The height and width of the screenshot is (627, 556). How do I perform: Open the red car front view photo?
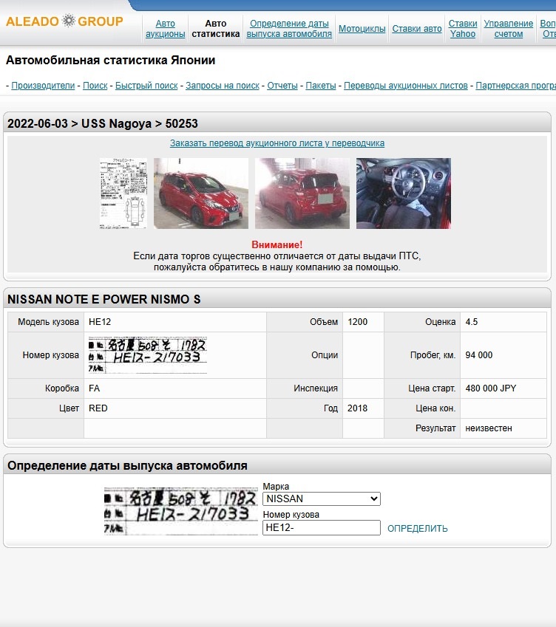[201, 193]
